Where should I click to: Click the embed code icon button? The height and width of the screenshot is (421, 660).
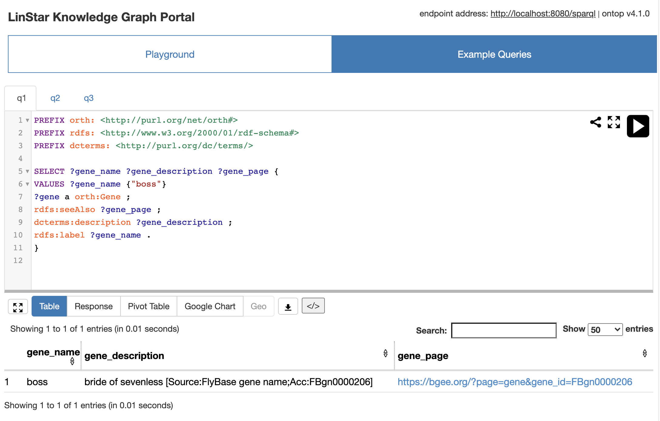[313, 306]
